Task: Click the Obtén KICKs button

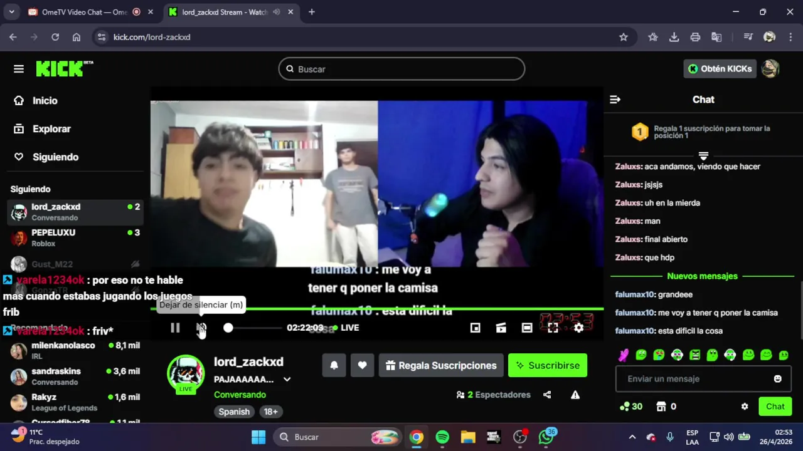Action: coord(720,69)
